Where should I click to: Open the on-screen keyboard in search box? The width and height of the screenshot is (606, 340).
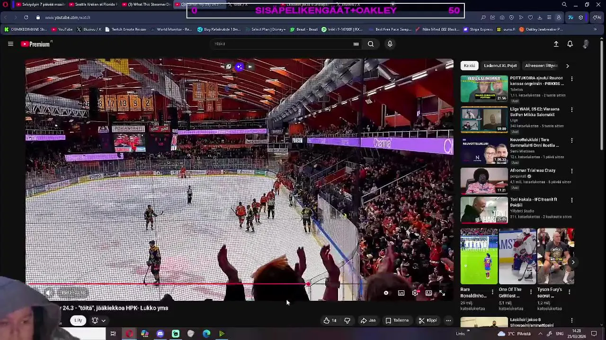click(x=356, y=44)
